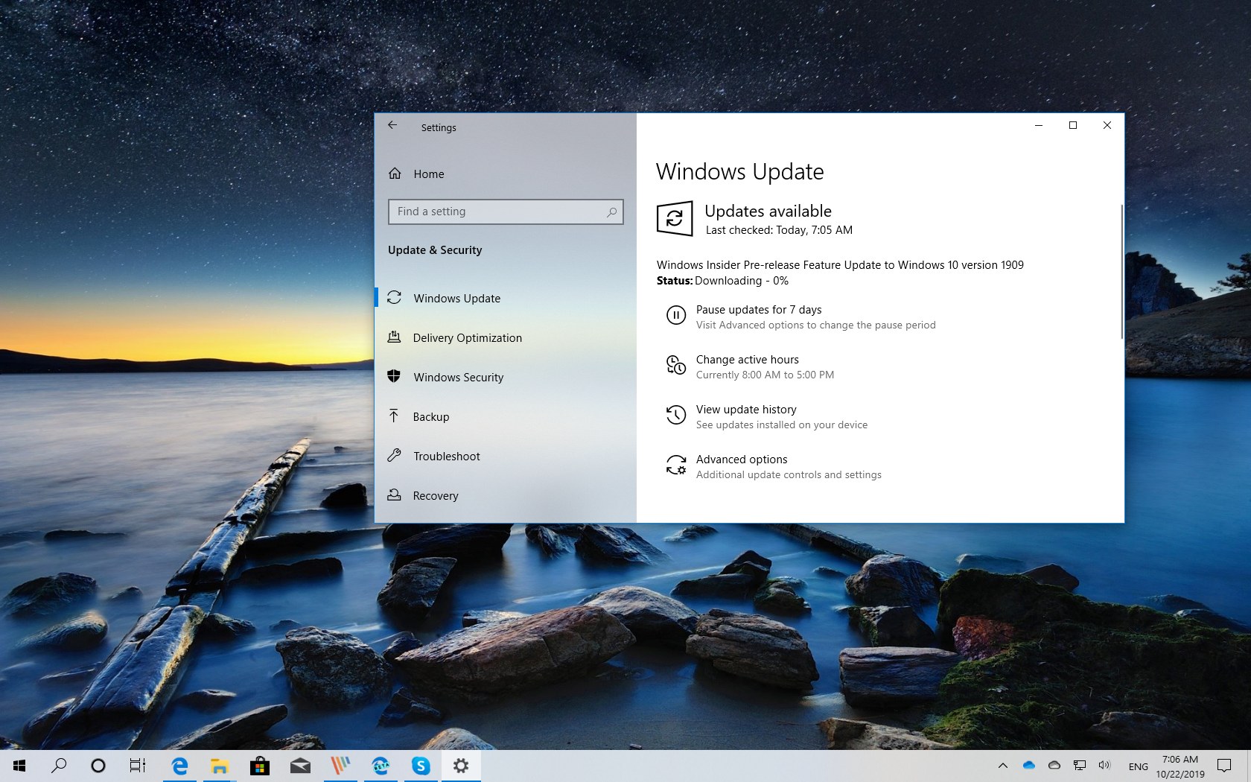Click ENG language indicator

[x=1138, y=766]
